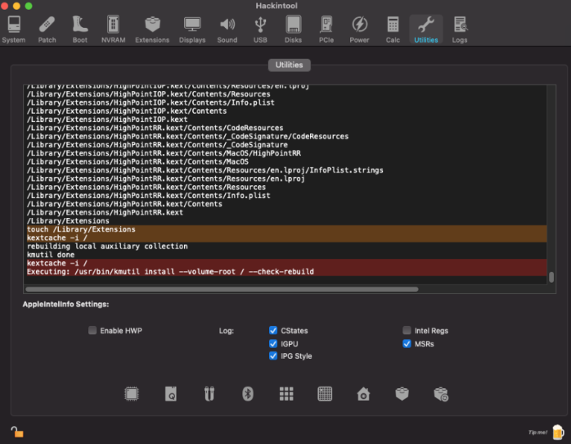The width and height of the screenshot is (571, 444).
Task: Click the red-highlighted 'kextcache -i /' line
Action: (56, 263)
